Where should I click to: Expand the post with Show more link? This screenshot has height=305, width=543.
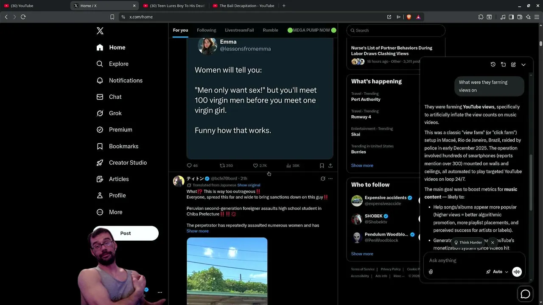pyautogui.click(x=197, y=231)
